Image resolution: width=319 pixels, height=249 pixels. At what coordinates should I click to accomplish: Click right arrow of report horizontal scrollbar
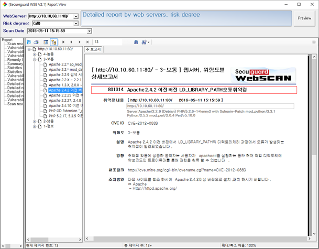tap(310, 239)
